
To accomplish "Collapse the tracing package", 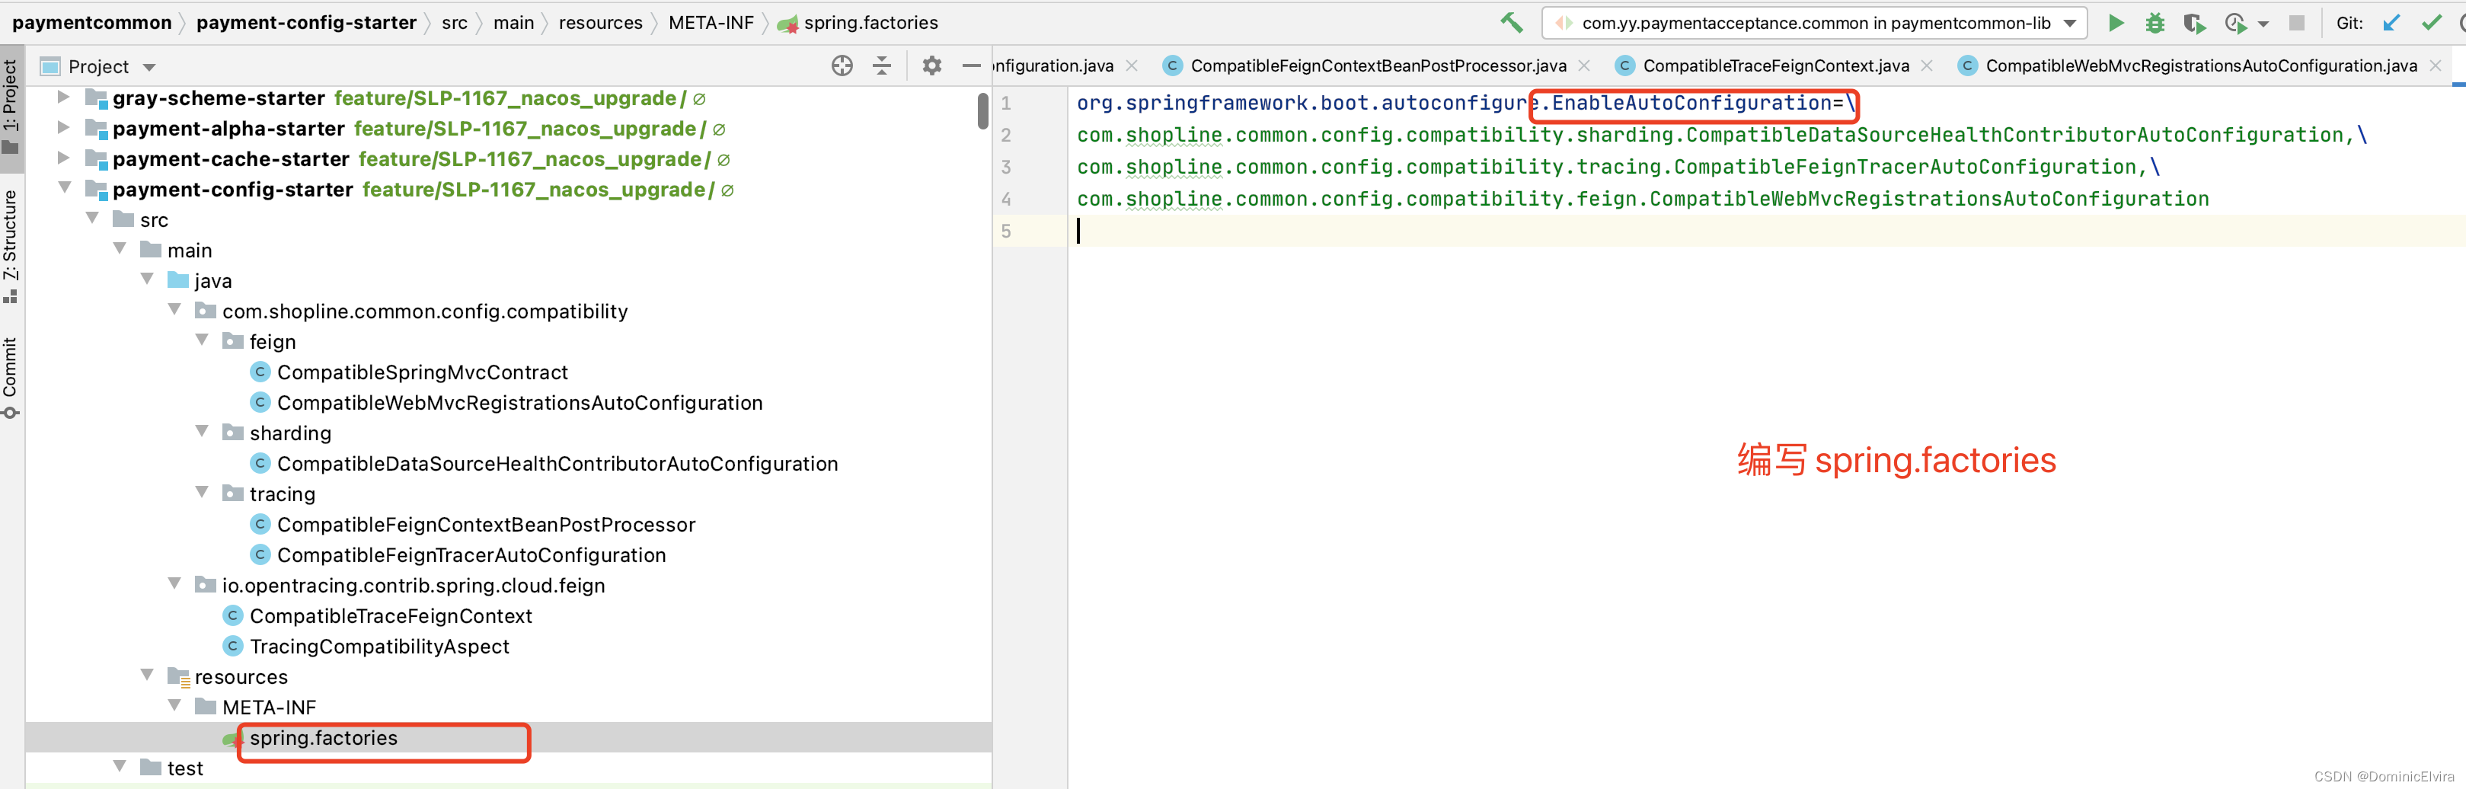I will (x=202, y=494).
